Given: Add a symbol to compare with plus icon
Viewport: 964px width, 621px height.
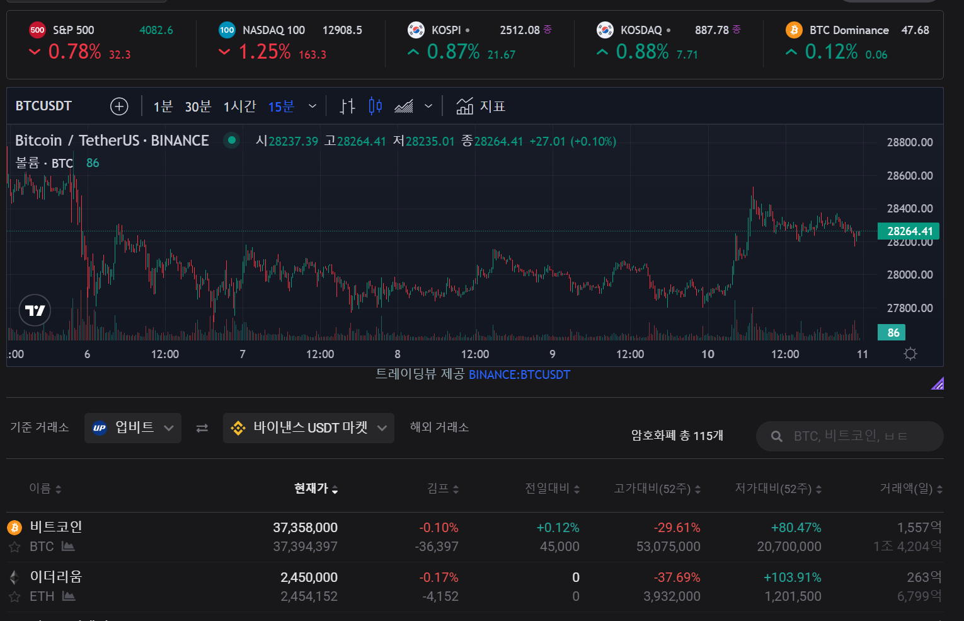Looking at the screenshot, I should tap(119, 107).
